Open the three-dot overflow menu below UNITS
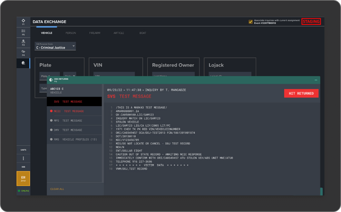This screenshot has height=212, width=341. (23, 158)
